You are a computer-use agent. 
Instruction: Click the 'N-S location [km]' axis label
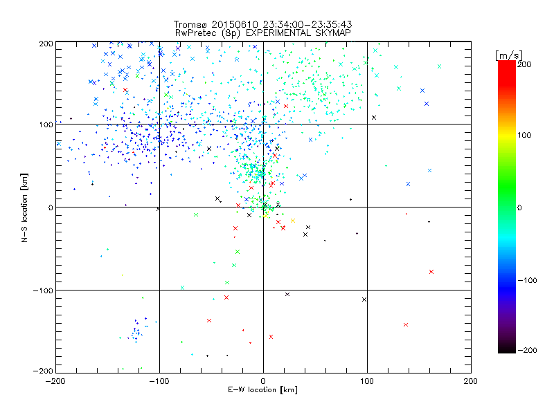24,208
